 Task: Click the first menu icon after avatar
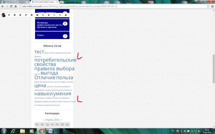coord(9,15)
